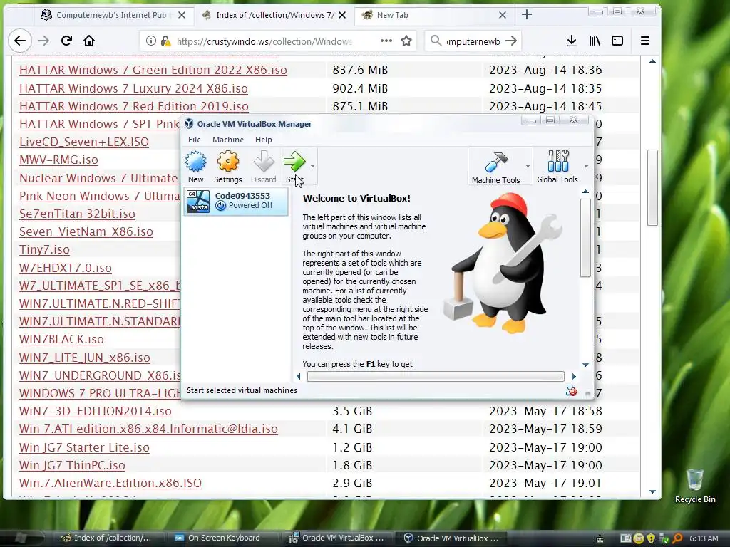Go back in Firefox

point(20,41)
